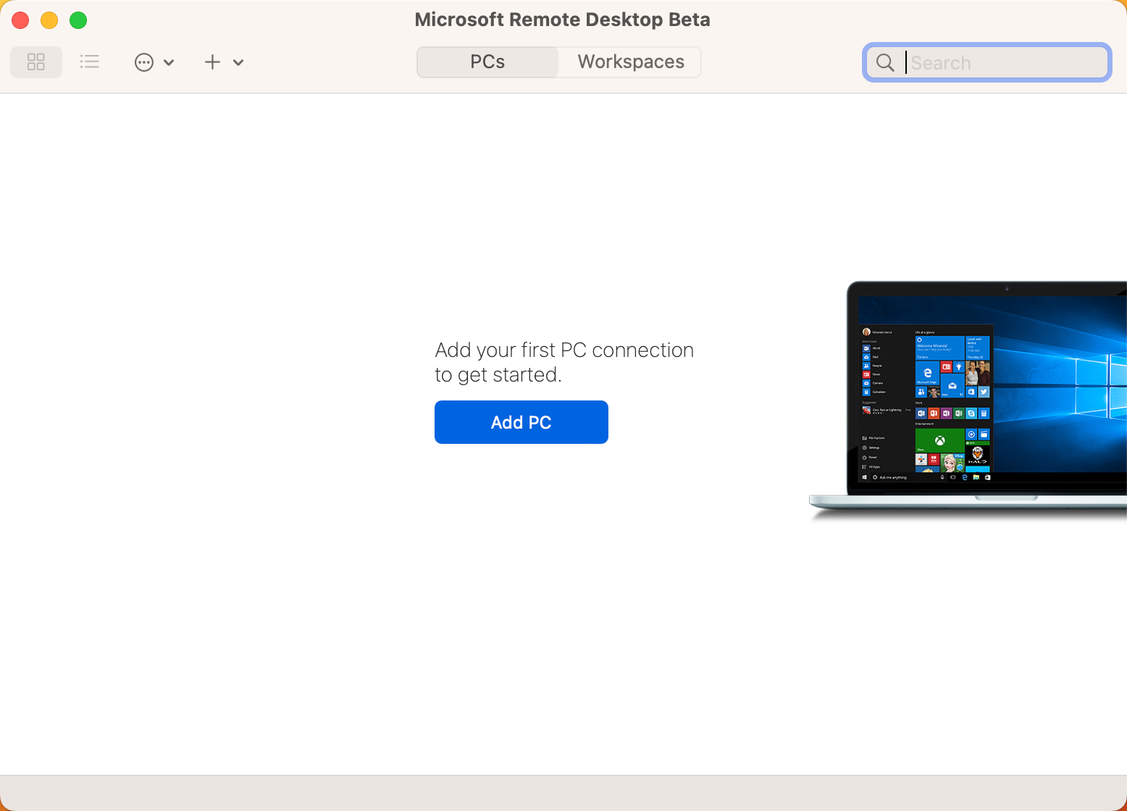Click the Windows laptop illustration
Viewport: 1127px width, 811px height.
[968, 400]
